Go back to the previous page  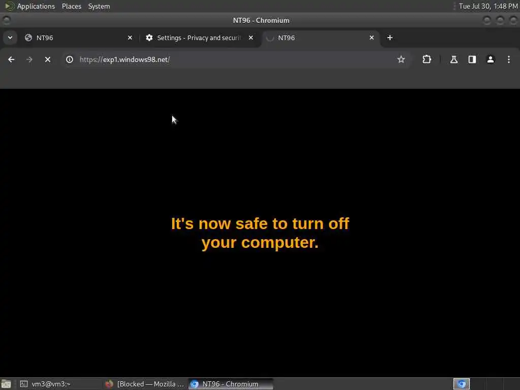pos(11,59)
